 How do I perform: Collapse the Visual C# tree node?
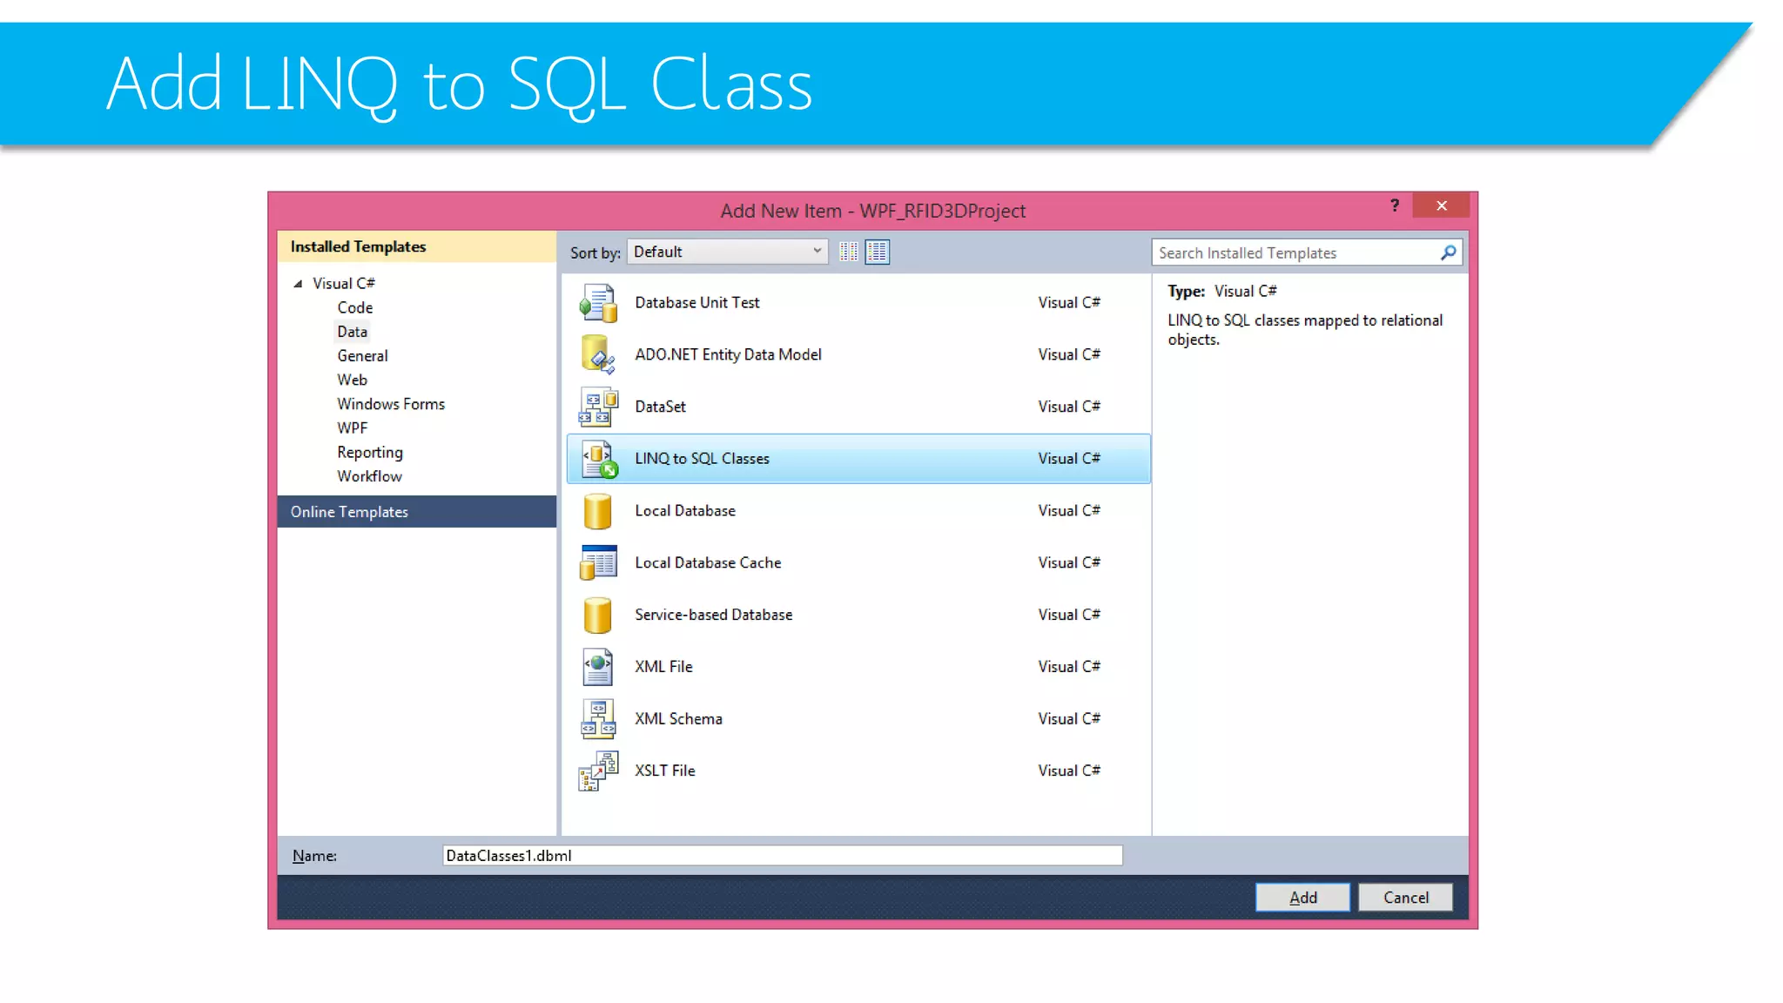298,284
